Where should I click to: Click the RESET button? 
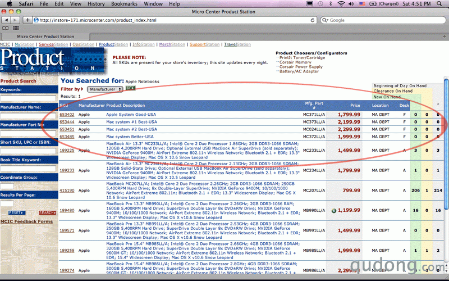point(17,213)
